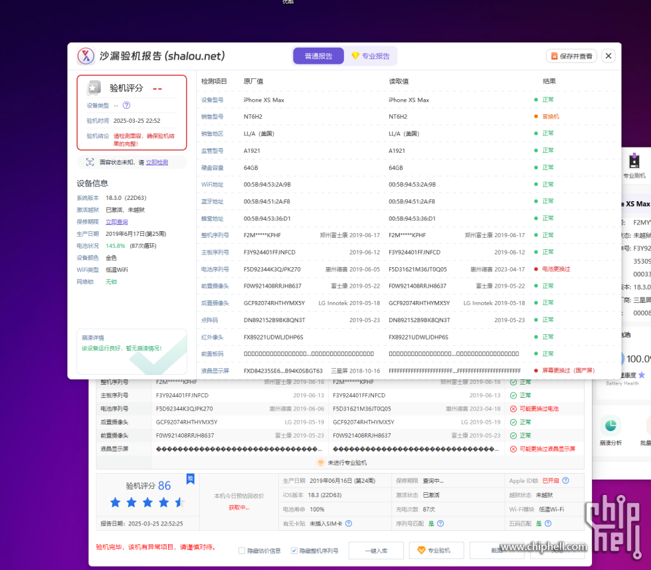The image size is (651, 570).
Task: Click the shield icon on 专业验机 button
Action: click(x=421, y=550)
